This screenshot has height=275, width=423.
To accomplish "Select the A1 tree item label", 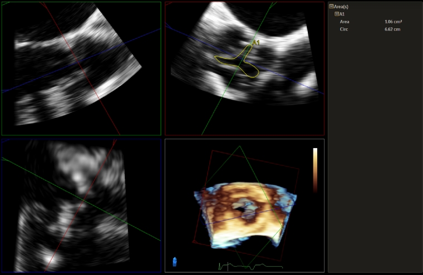I will pos(341,14).
